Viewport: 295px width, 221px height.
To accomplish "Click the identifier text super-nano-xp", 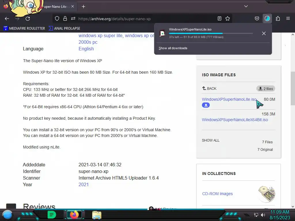I will 93,172.
